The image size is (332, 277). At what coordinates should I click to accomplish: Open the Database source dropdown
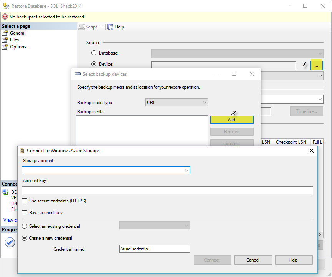click(x=237, y=53)
